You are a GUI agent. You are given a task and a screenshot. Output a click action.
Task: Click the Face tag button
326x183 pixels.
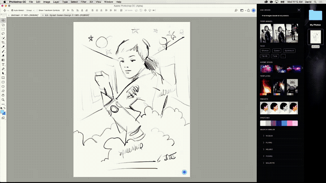pos(275,56)
